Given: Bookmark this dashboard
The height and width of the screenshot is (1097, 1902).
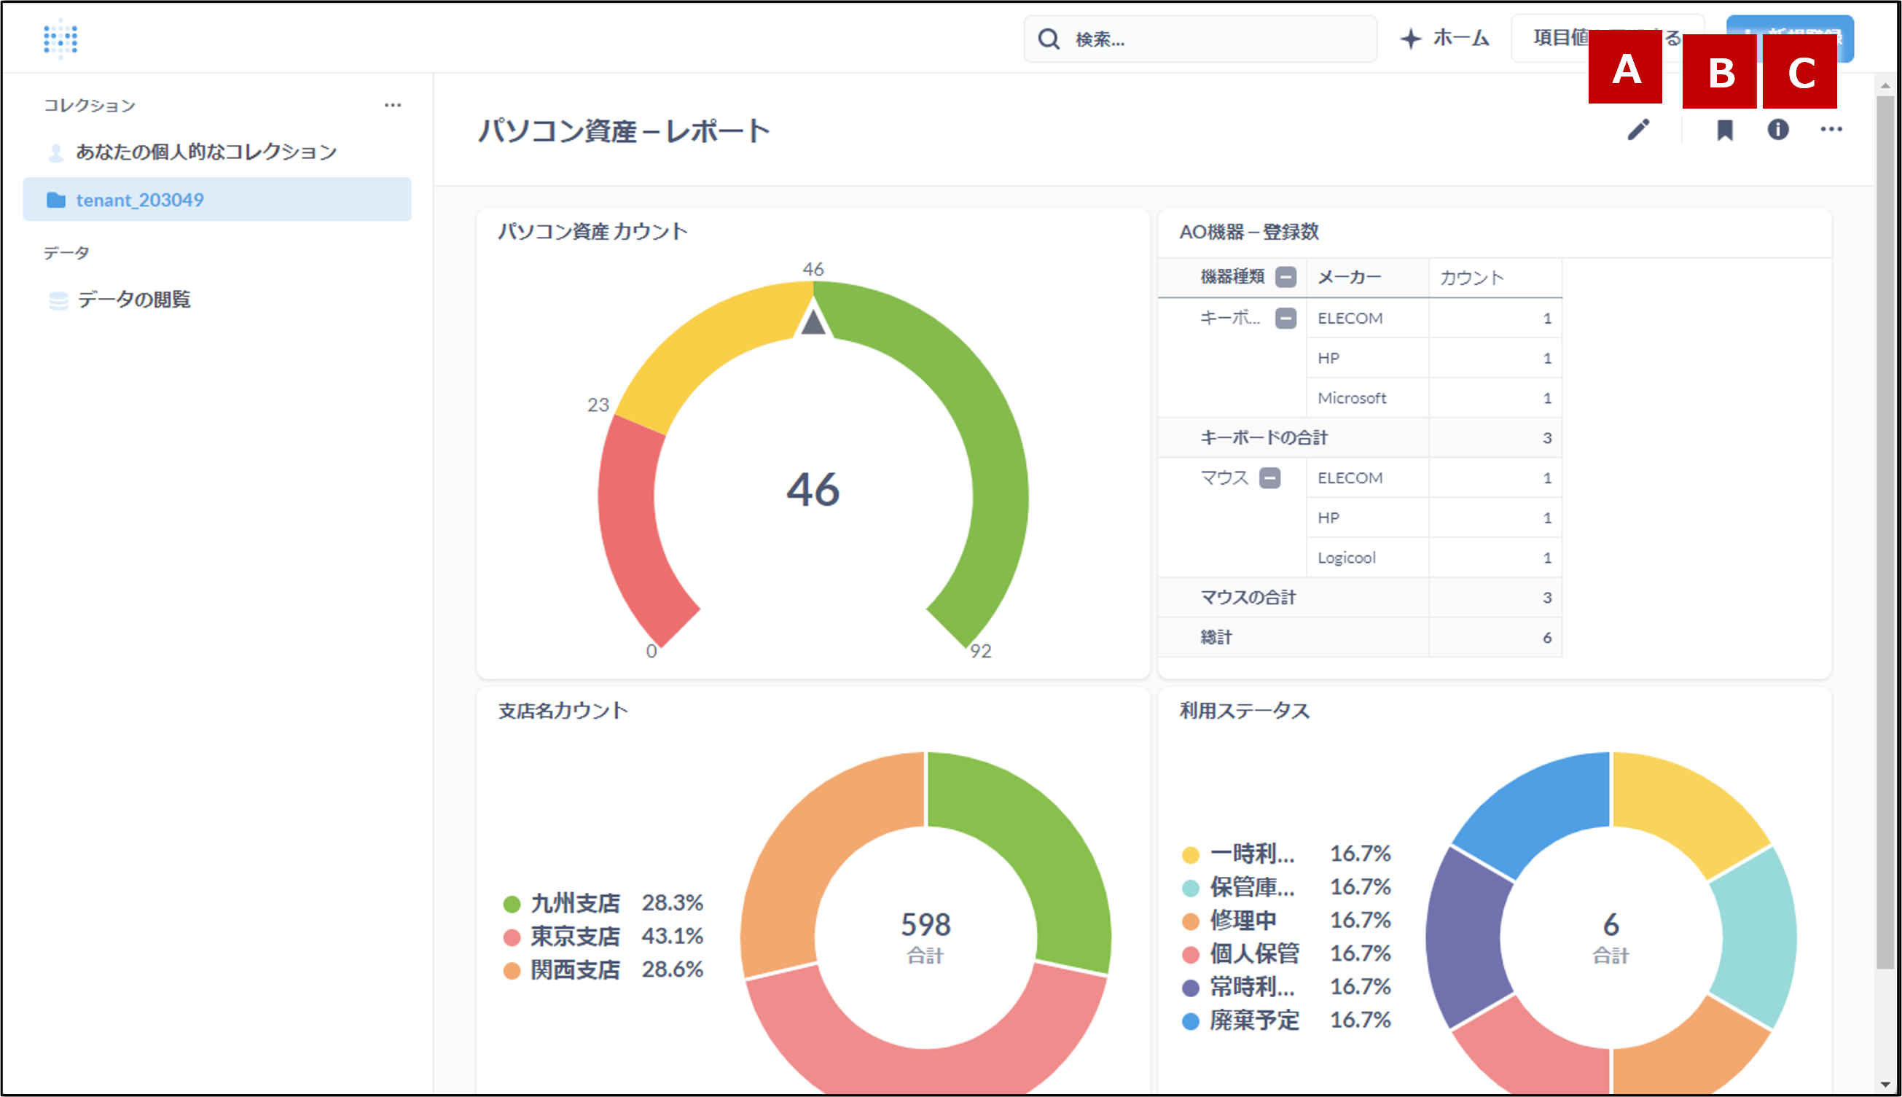Looking at the screenshot, I should [1724, 130].
